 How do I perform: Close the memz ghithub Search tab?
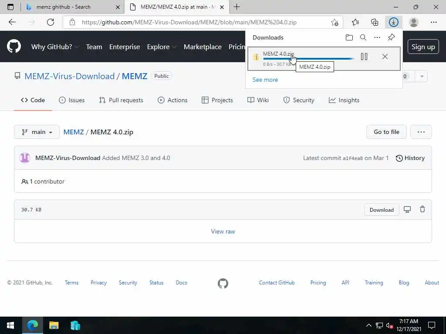point(118,7)
